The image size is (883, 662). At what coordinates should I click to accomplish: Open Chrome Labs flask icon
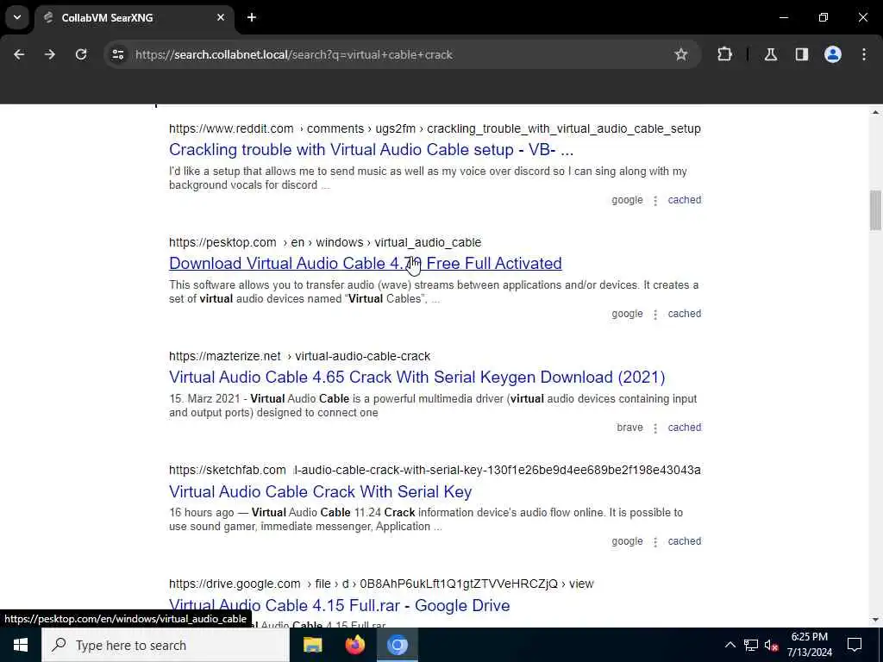click(x=770, y=54)
